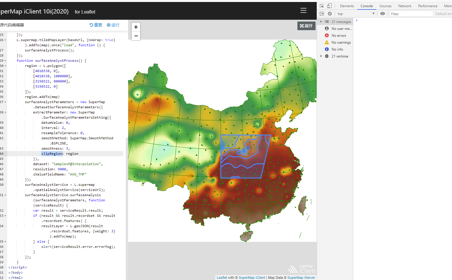Zoom out on the map

click(136, 36)
